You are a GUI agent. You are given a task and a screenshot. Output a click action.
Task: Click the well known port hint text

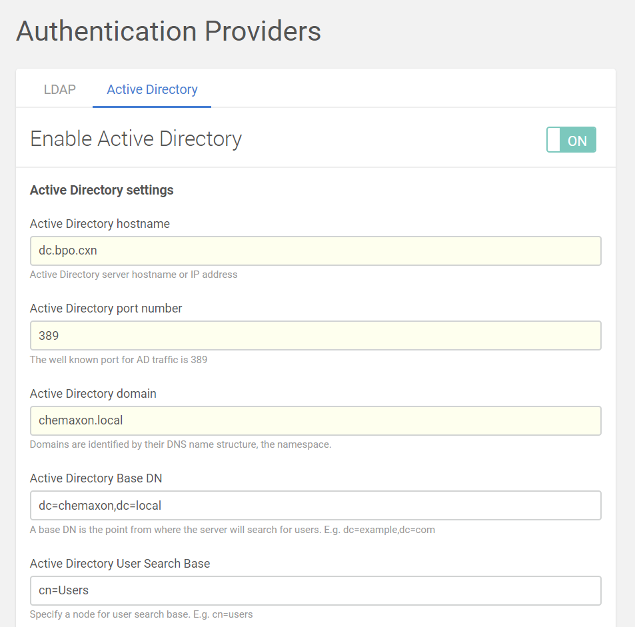tap(119, 360)
